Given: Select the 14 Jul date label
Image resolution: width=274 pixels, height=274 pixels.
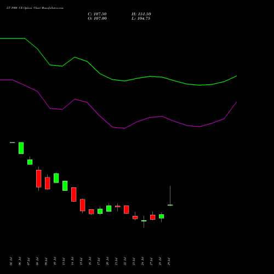Looking at the screenshot, I should [x=72, y=261].
